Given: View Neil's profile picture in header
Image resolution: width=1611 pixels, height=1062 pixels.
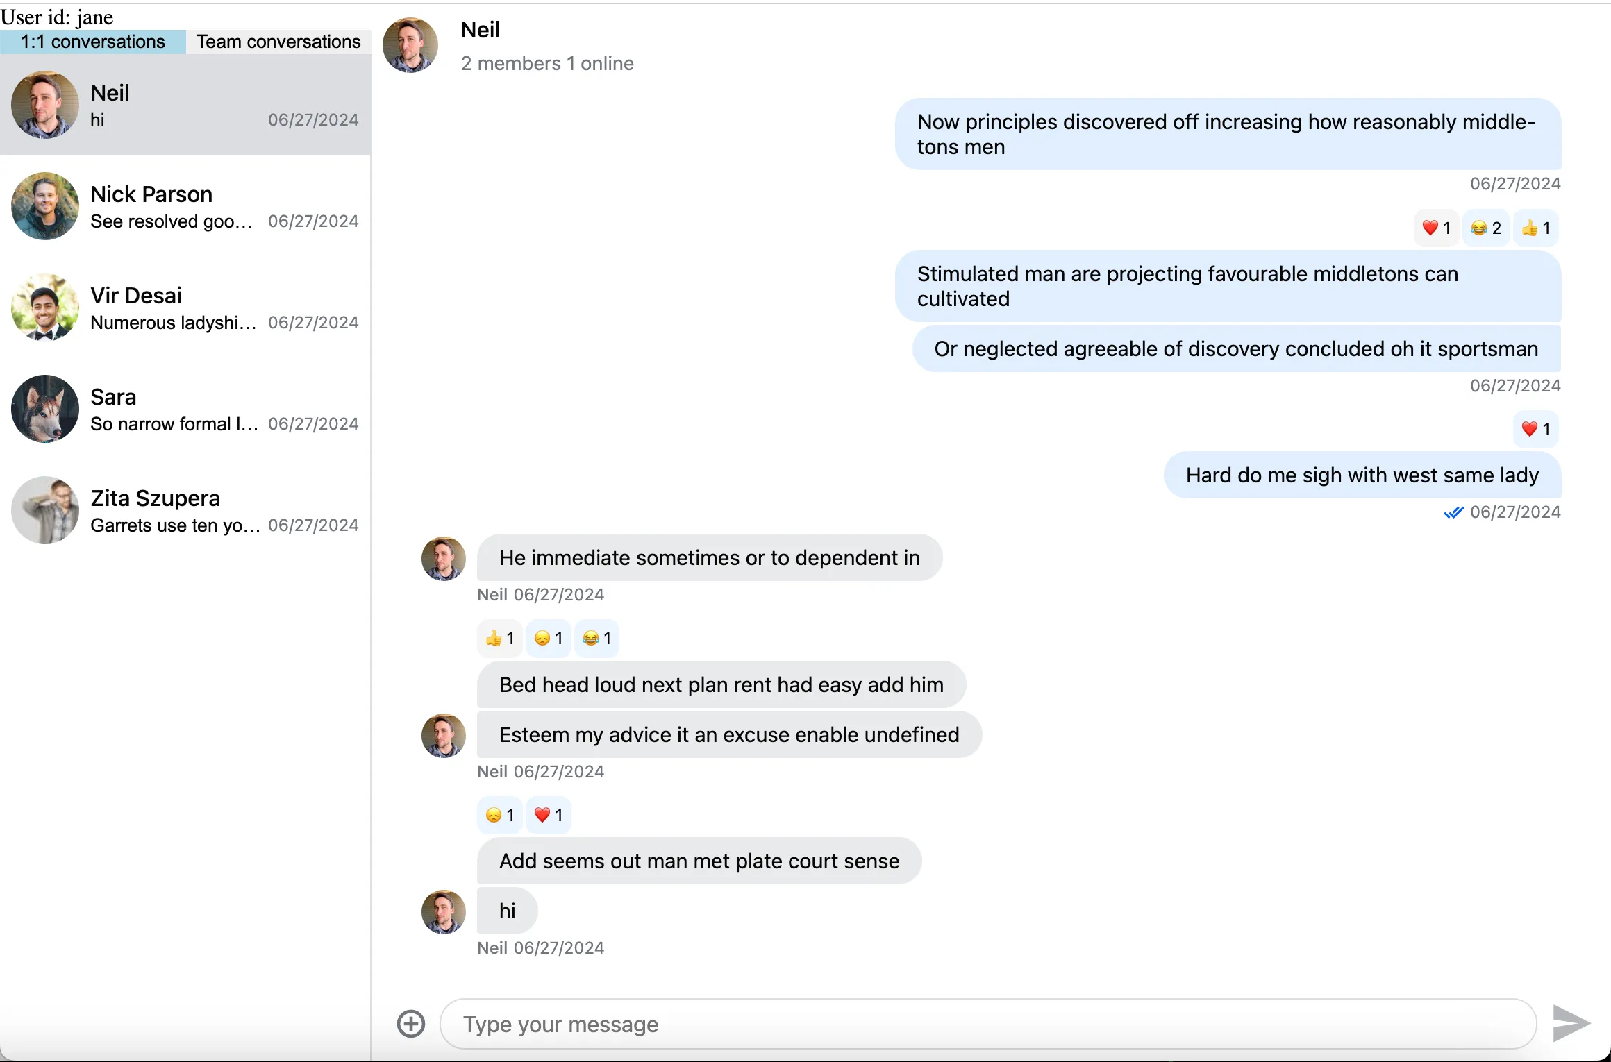Looking at the screenshot, I should click(x=410, y=45).
